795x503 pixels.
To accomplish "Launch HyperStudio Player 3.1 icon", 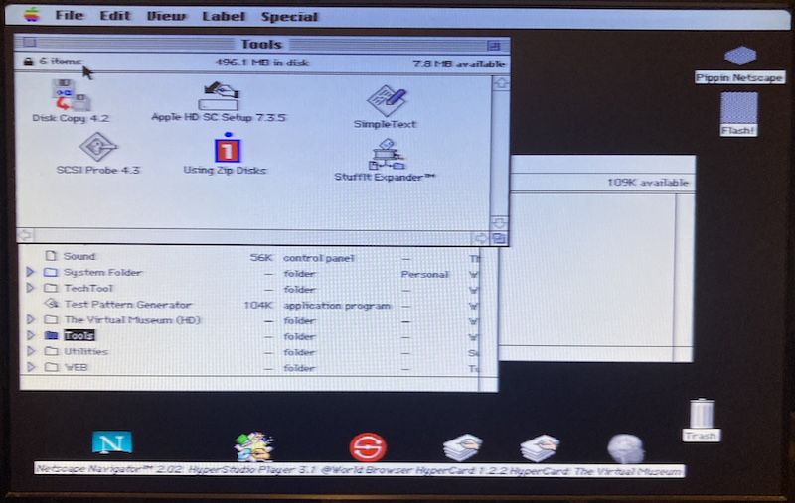I will tap(254, 446).
